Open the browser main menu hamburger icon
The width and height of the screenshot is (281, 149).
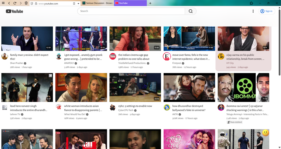click(3, 3)
